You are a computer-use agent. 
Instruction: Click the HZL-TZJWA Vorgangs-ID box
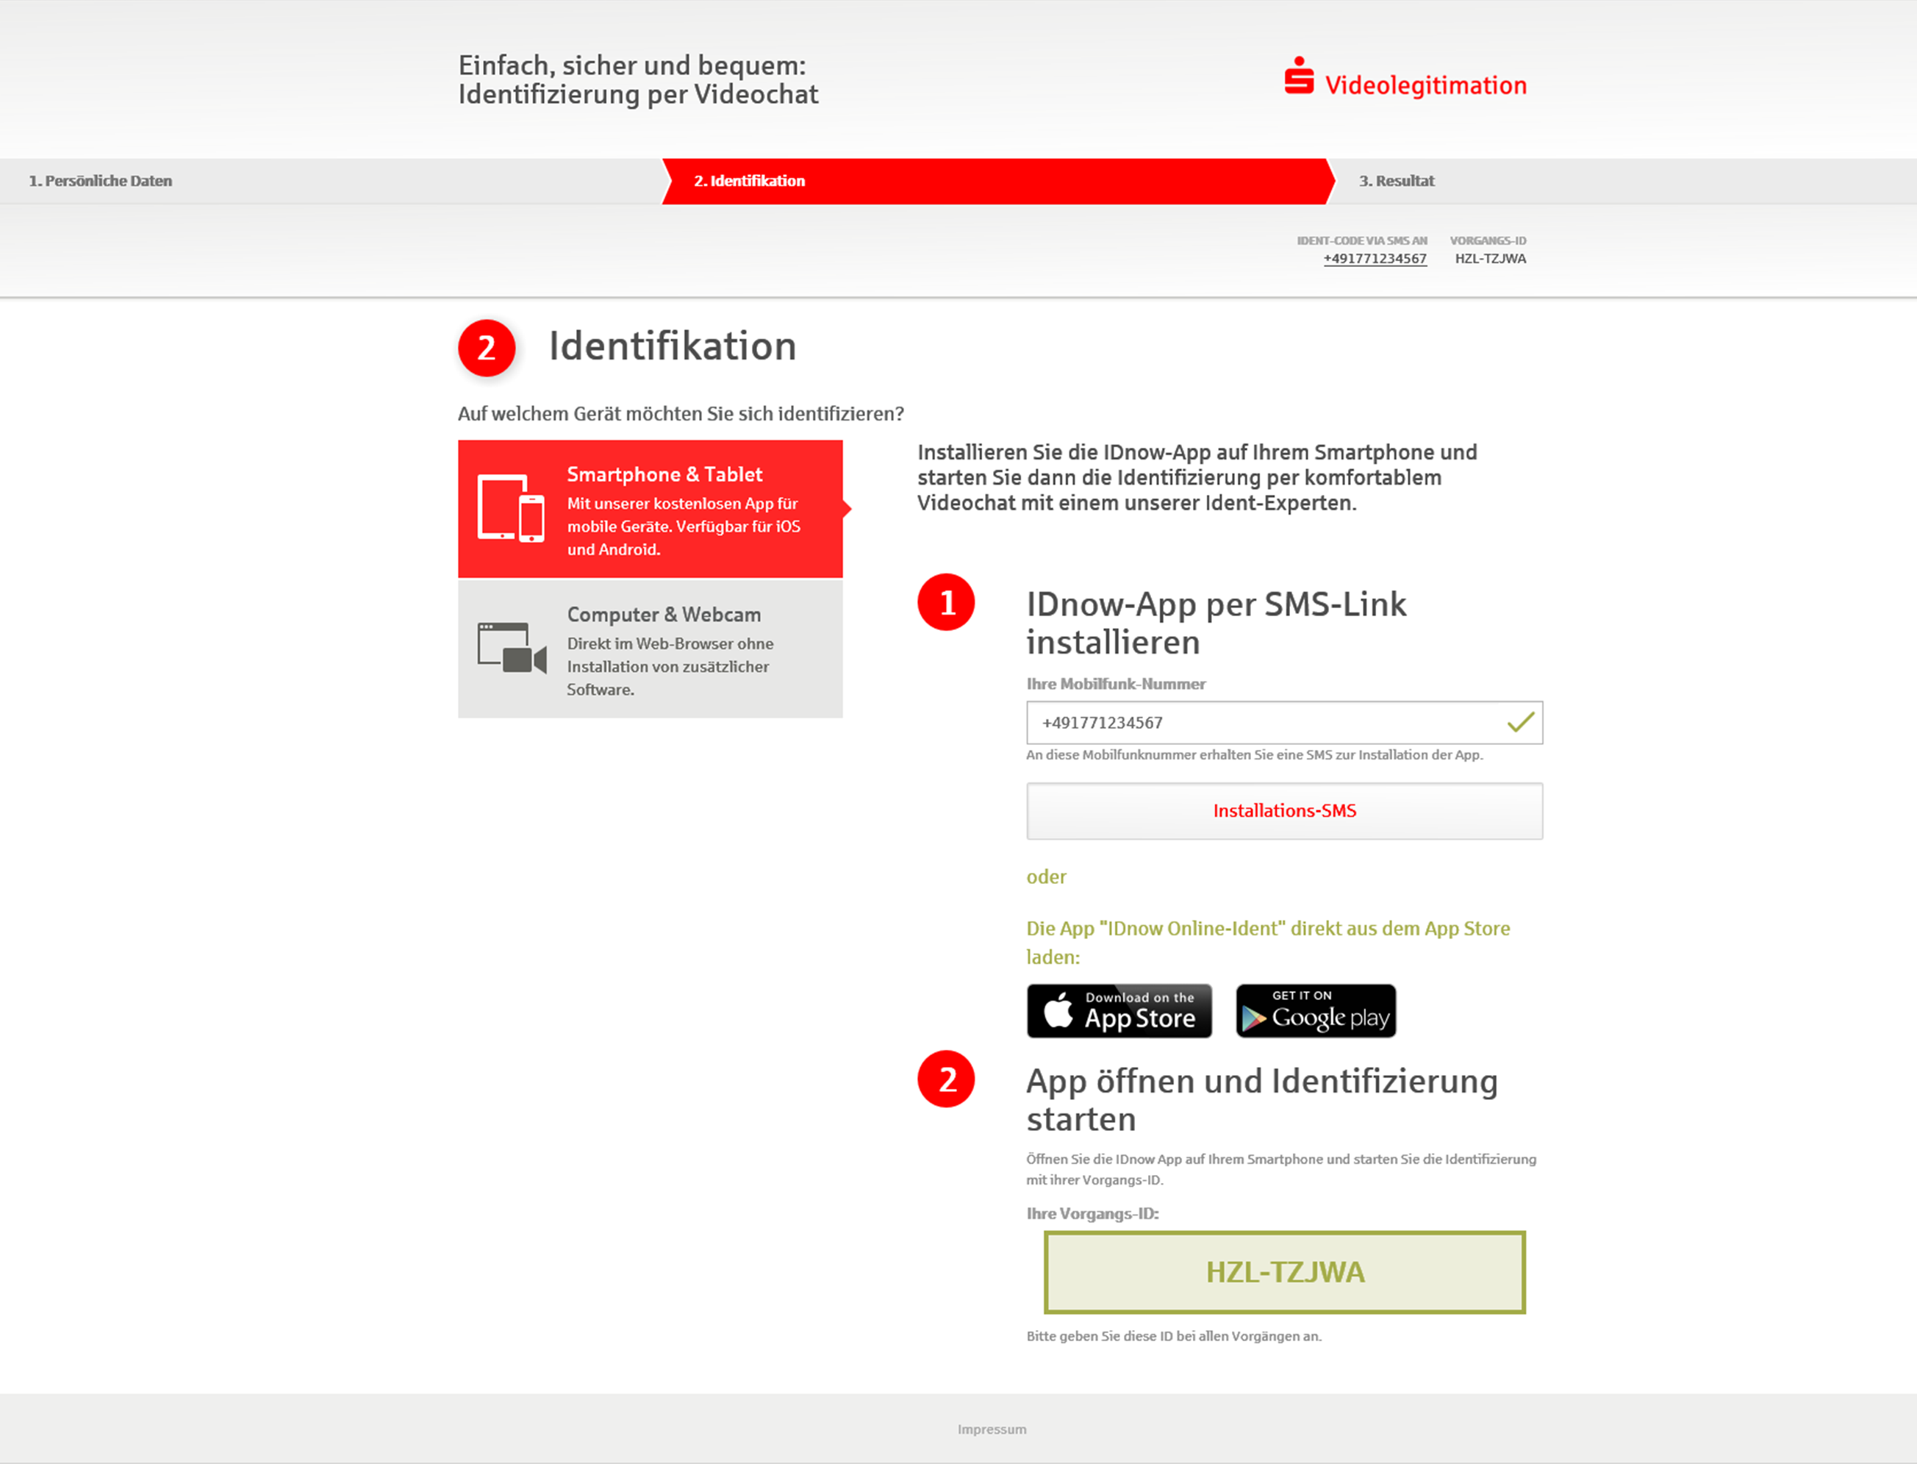tap(1285, 1272)
